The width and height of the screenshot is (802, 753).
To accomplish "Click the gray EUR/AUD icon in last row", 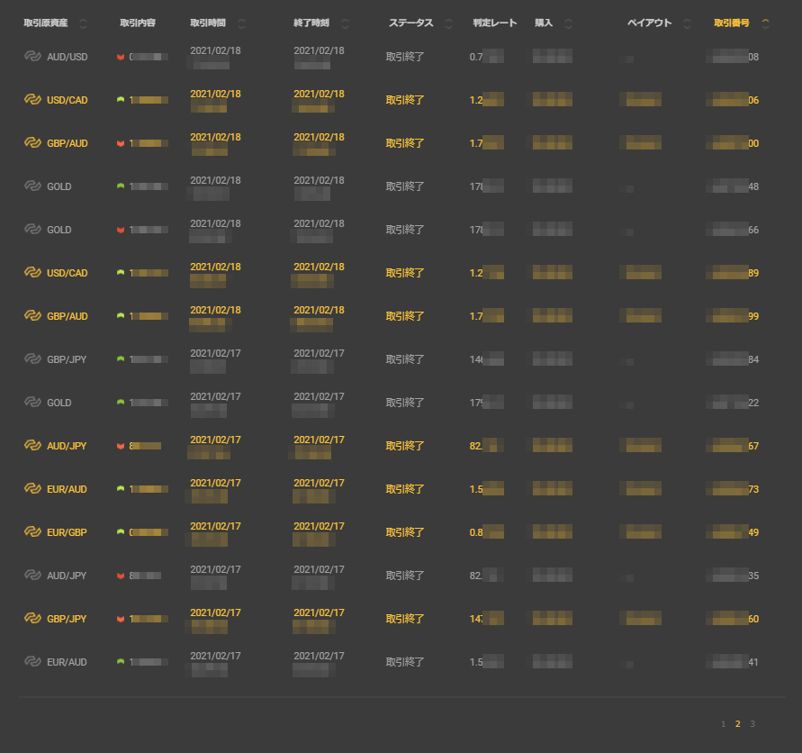I will pyautogui.click(x=32, y=662).
